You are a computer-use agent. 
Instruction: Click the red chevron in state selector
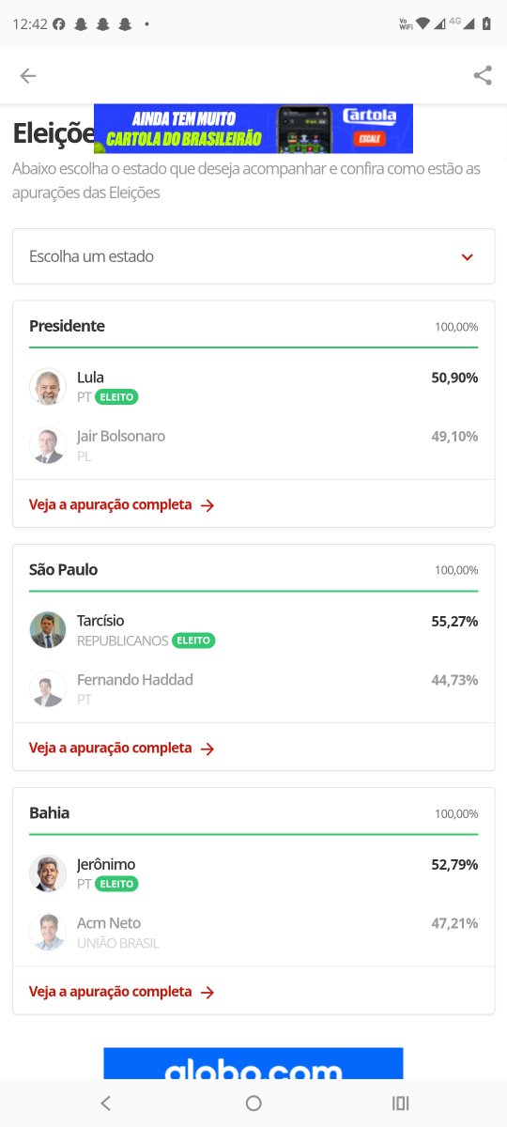coord(468,257)
